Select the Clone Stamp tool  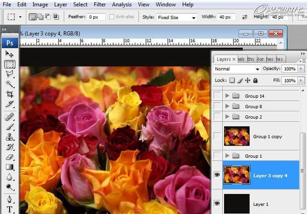[x=9, y=137]
